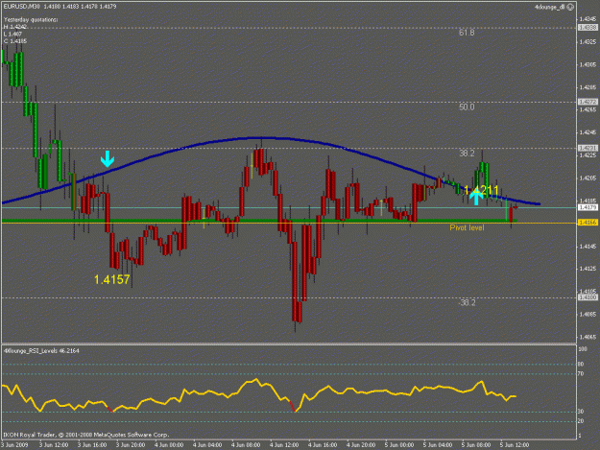Image resolution: width=600 pixels, height=450 pixels.
Task: Click the '4 Jun 16:00' time axis label
Action: (x=323, y=445)
